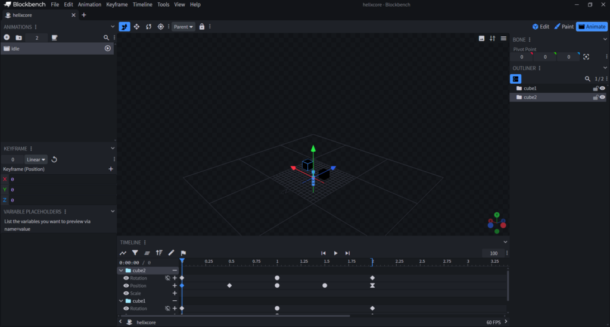610x327 pixels.
Task: Collapse cube2 group in timeline
Action: pos(122,271)
